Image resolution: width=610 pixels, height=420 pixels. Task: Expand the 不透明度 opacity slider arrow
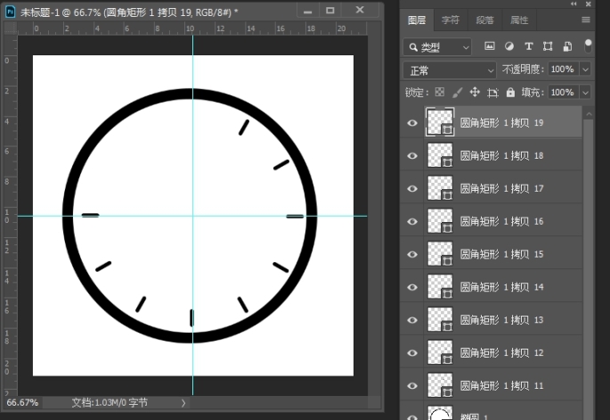[x=585, y=70]
